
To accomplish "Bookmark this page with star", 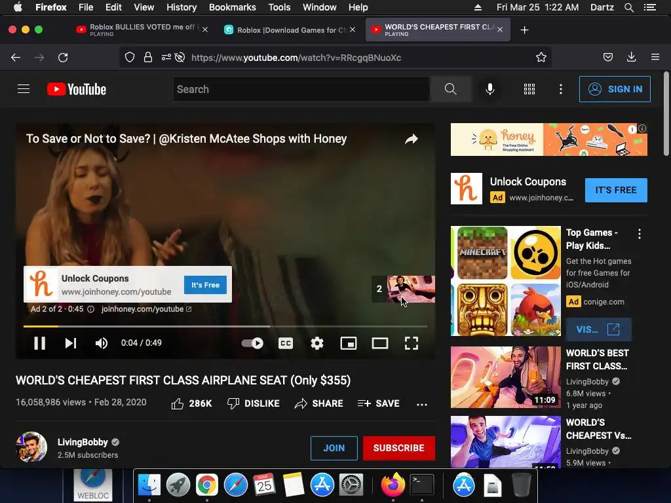I will coord(541,58).
